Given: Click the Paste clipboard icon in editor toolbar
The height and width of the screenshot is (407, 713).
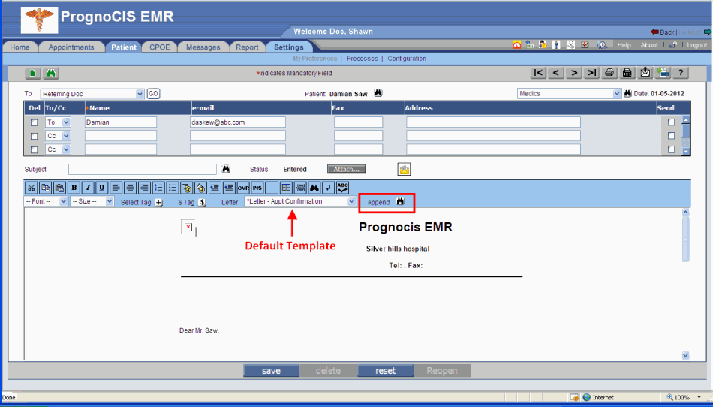Looking at the screenshot, I should [x=59, y=188].
